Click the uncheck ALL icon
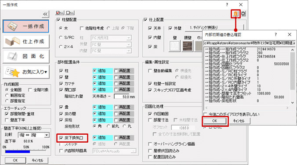This screenshot has height=165, width=297. [70, 13]
